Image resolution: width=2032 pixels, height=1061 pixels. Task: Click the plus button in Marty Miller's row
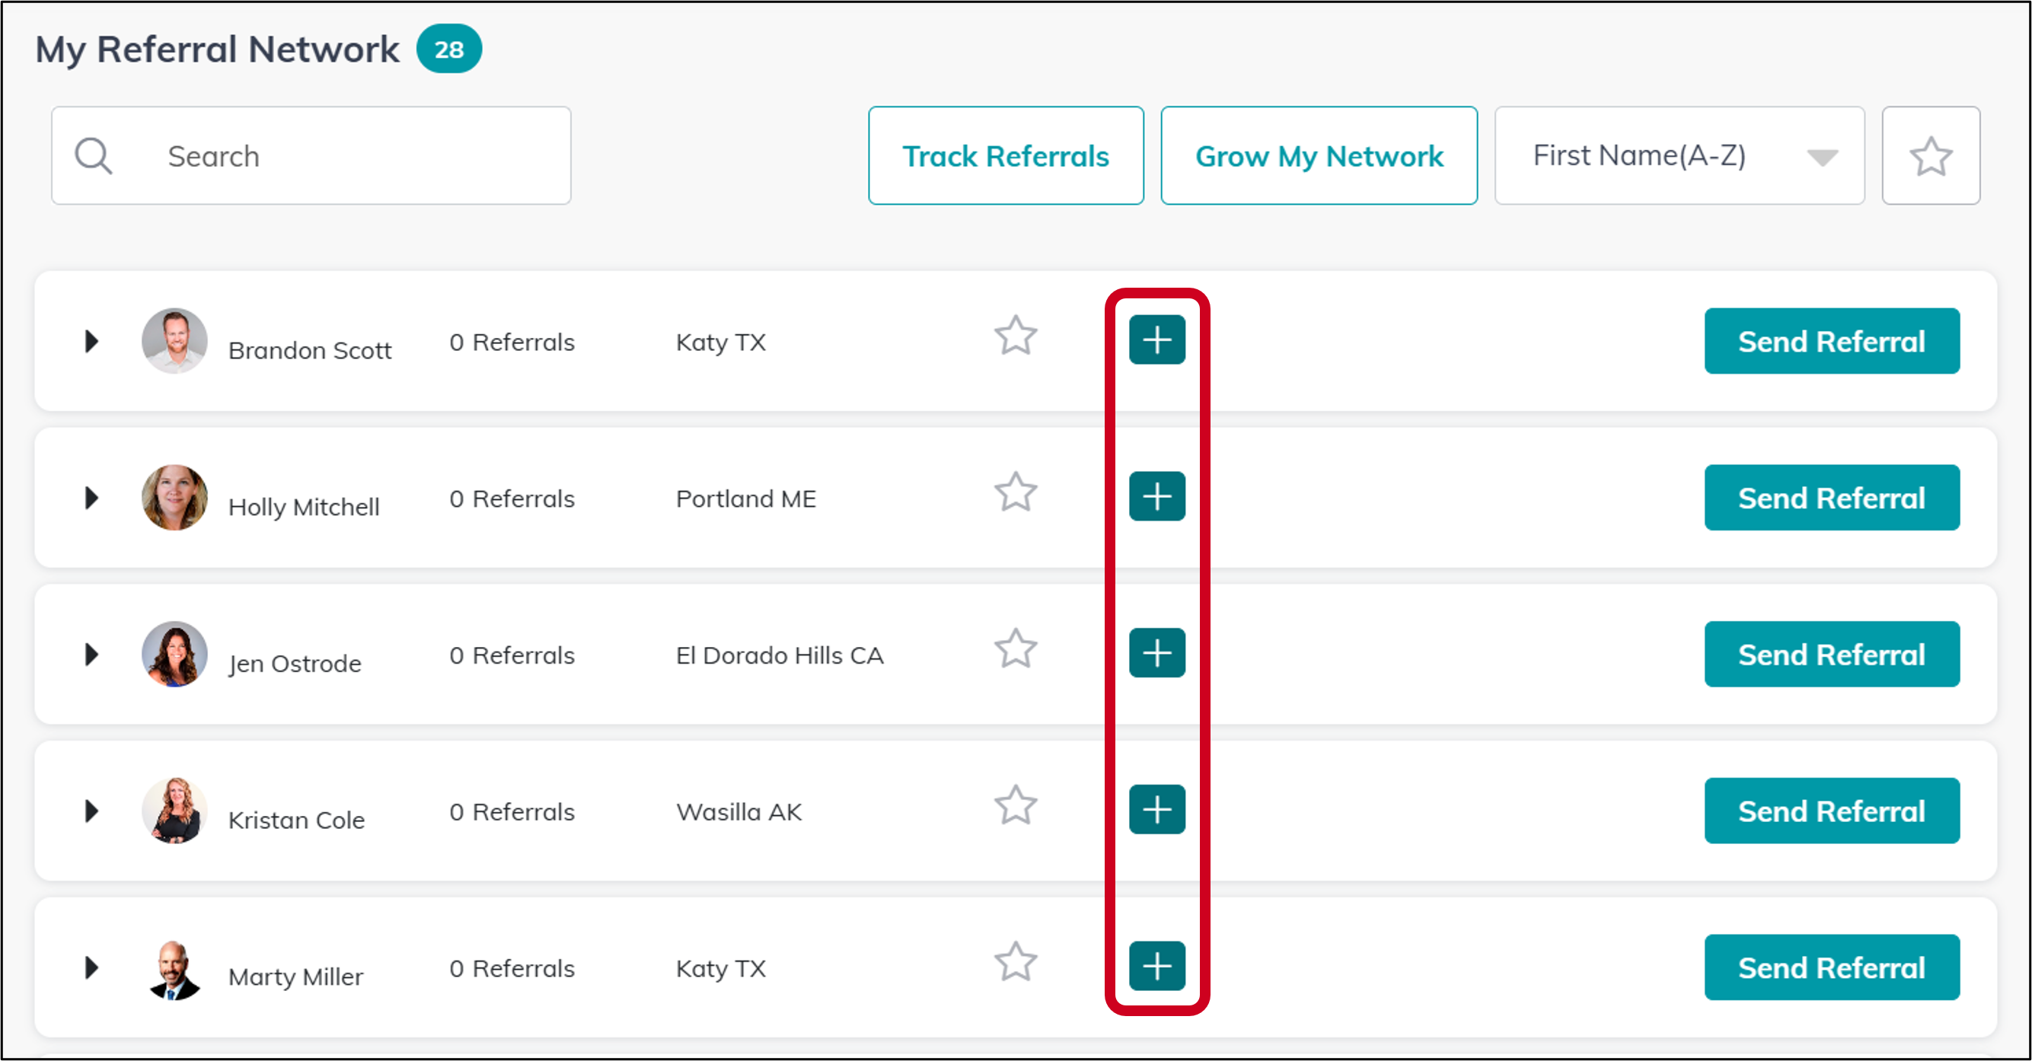[x=1156, y=966]
